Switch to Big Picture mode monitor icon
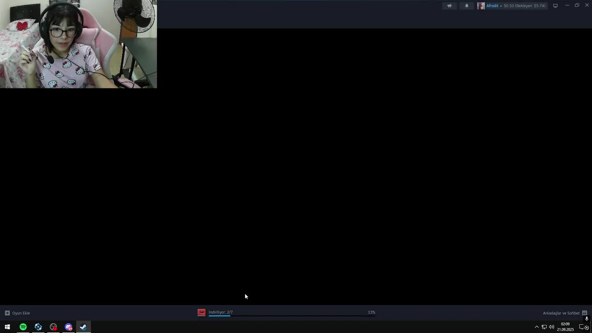This screenshot has height=333, width=592. 555,6
